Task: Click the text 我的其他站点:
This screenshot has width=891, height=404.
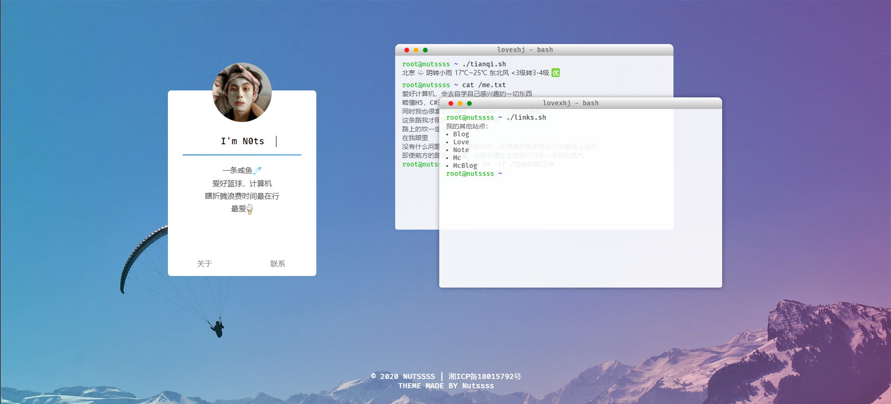Action: [x=467, y=126]
